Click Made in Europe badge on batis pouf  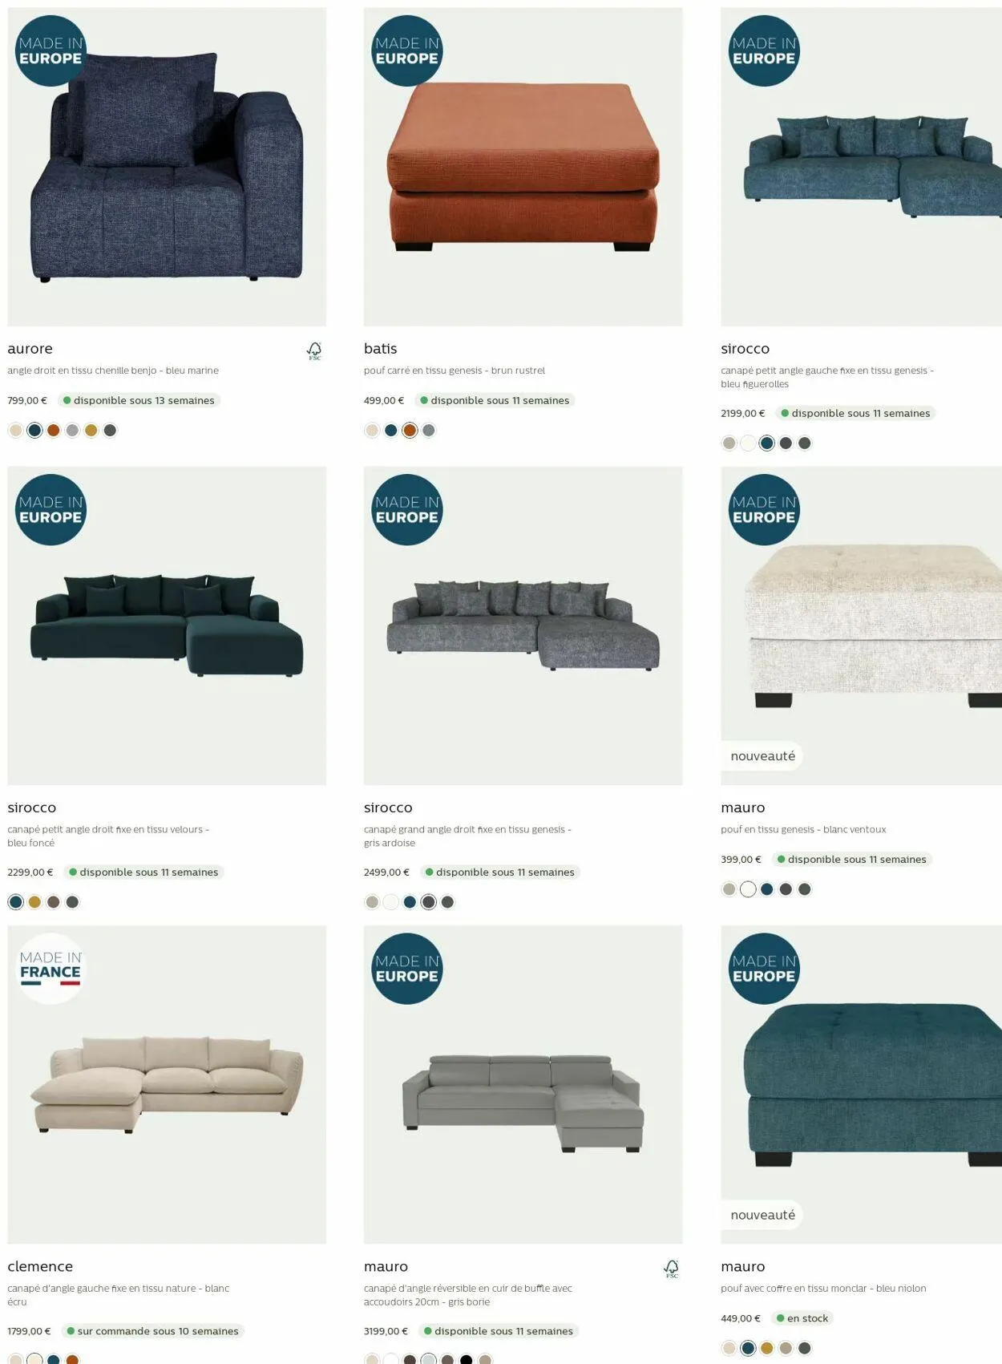407,51
